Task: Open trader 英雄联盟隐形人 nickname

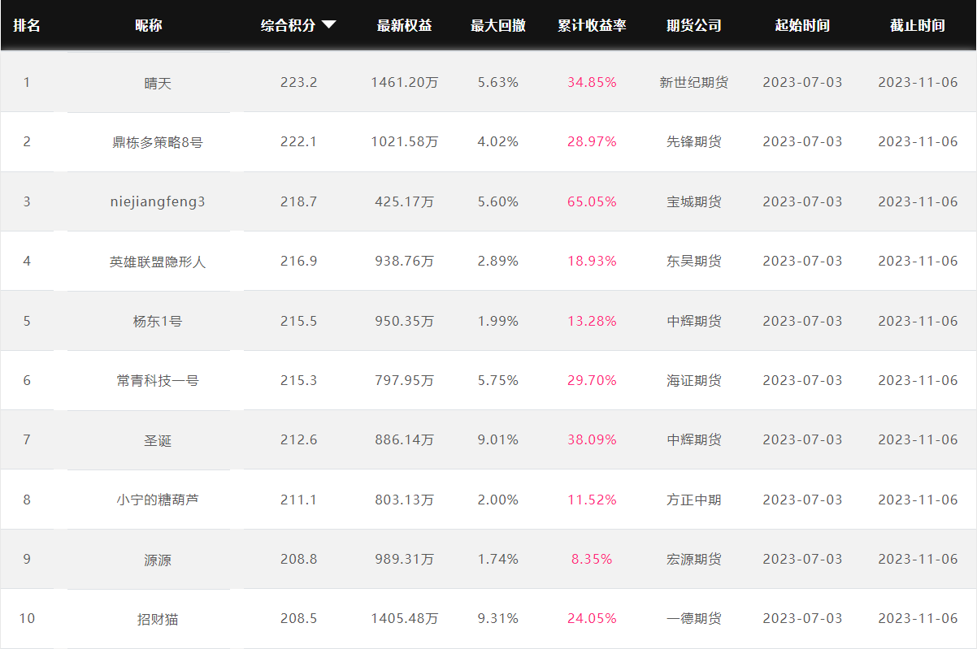Action: 158,262
